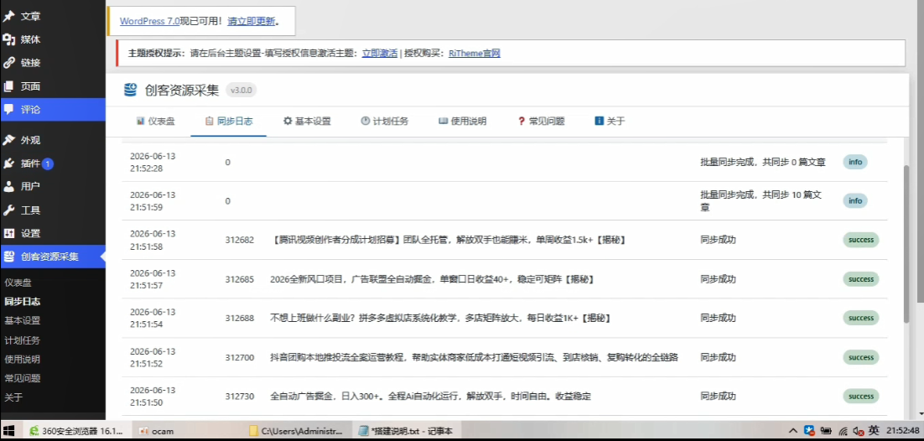Open the C:\Users\Administr... folder taskbar item
This screenshot has width=924, height=441.
pos(297,431)
